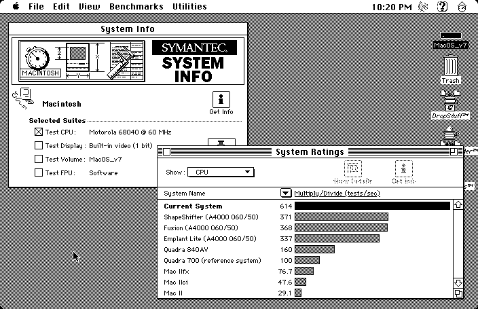Select the Mac IIci row
The width and height of the screenshot is (478, 309).
[x=305, y=282]
